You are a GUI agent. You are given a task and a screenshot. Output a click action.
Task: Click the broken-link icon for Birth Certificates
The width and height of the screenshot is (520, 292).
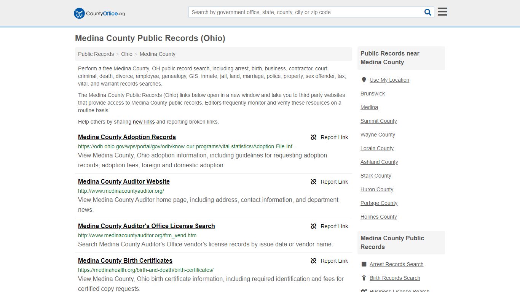tap(314, 261)
